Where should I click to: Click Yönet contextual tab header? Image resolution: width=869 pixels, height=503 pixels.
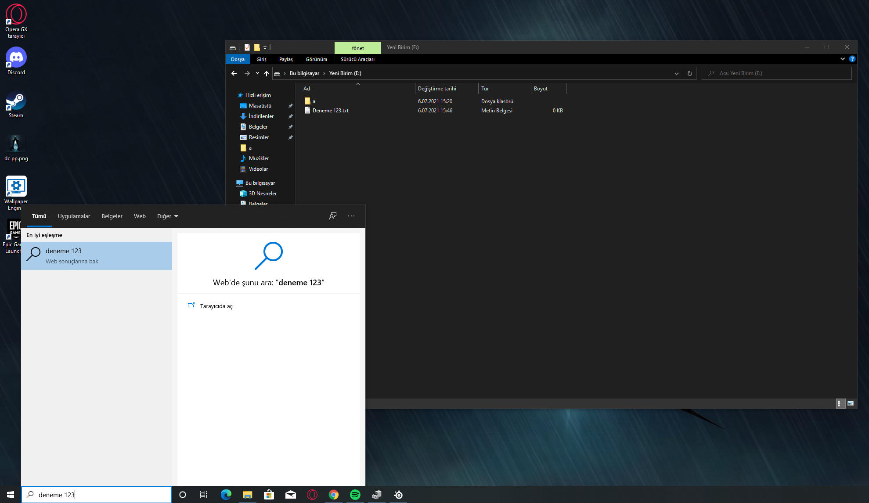pos(357,48)
